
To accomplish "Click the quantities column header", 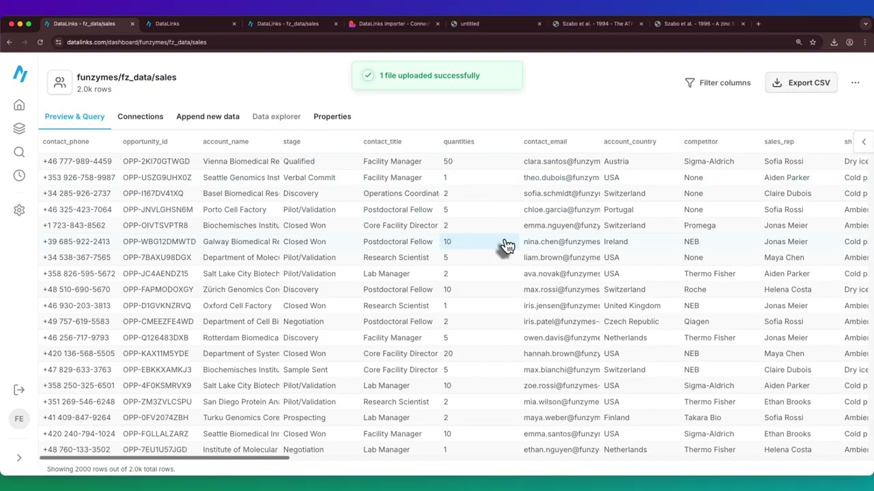I will pyautogui.click(x=458, y=142).
